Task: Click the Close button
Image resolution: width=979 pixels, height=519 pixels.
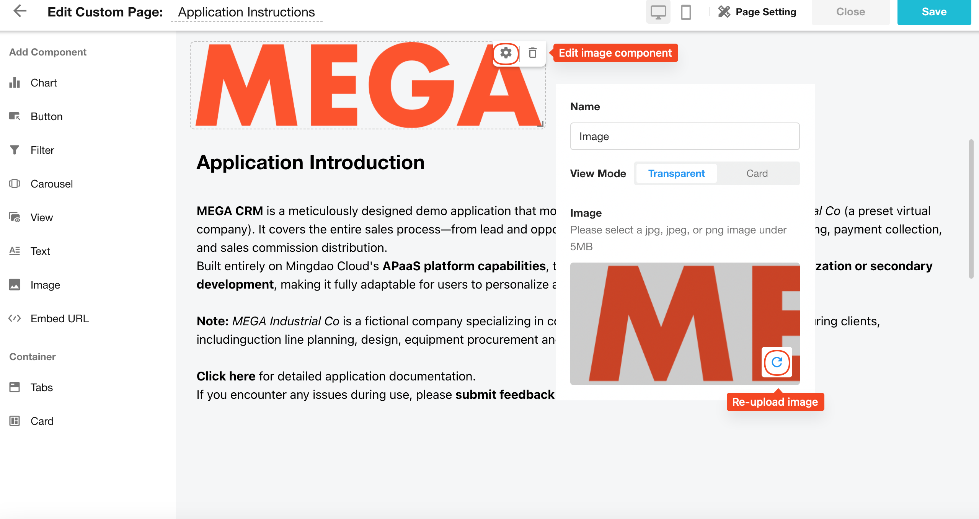Action: coord(850,12)
